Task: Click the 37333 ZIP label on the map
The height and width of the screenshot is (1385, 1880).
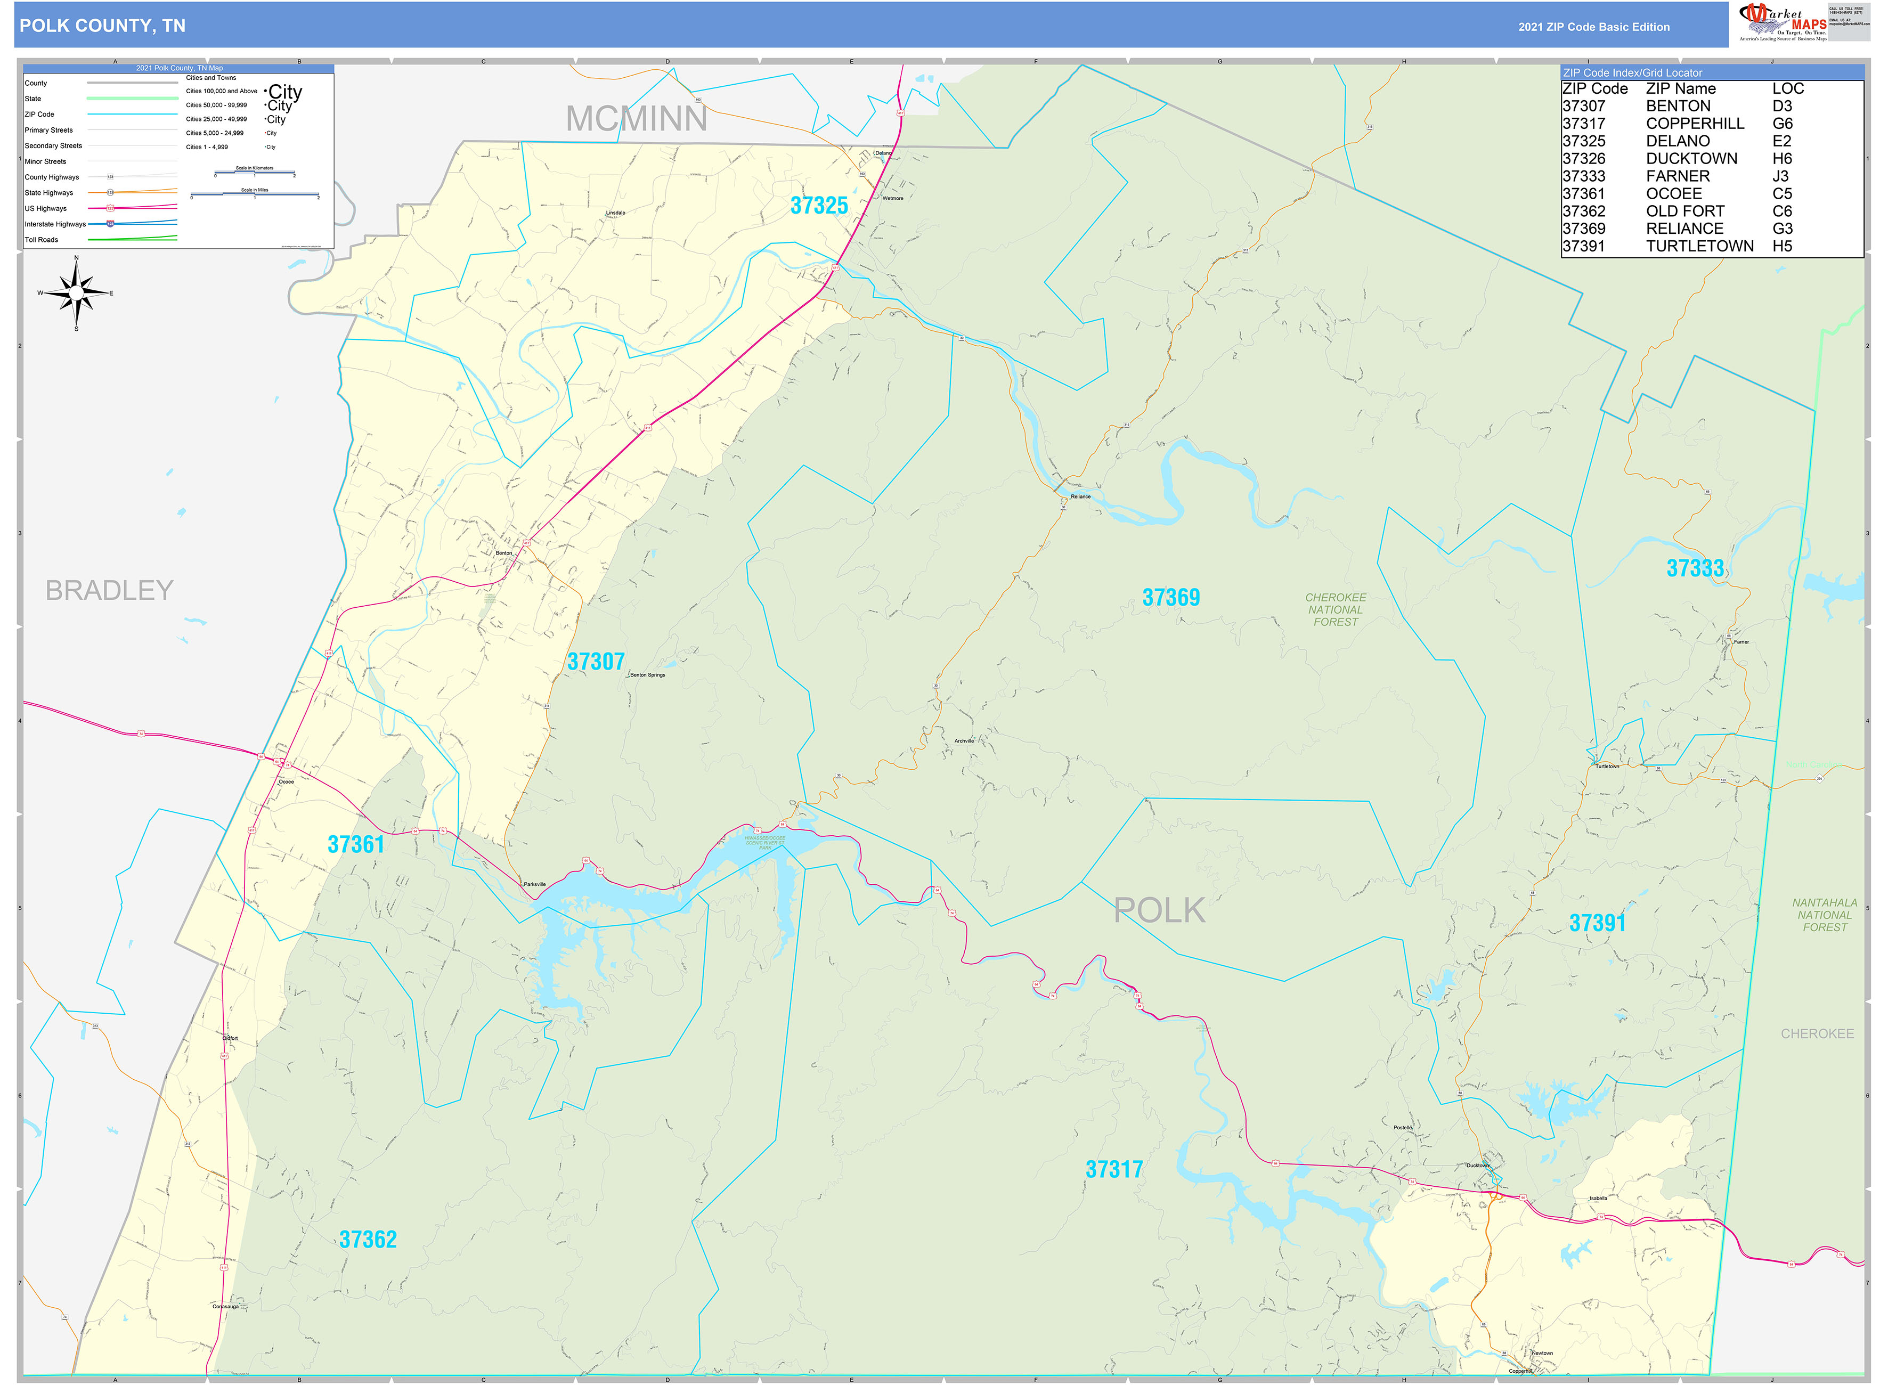Action: click(1695, 568)
